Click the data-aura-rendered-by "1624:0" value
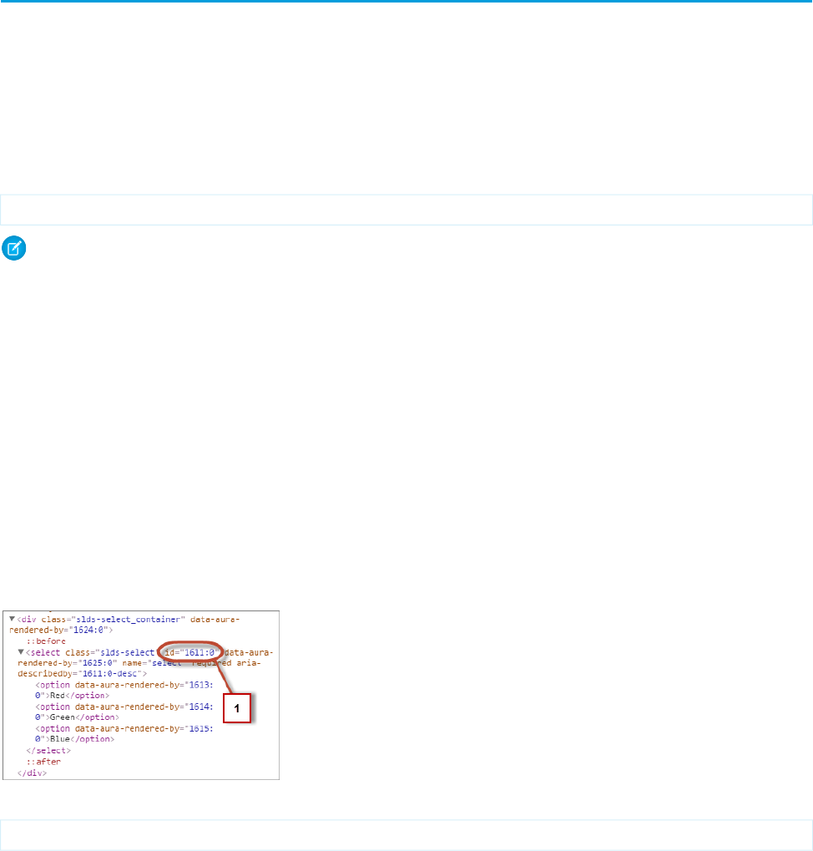This screenshot has height=851, width=813. click(89, 631)
